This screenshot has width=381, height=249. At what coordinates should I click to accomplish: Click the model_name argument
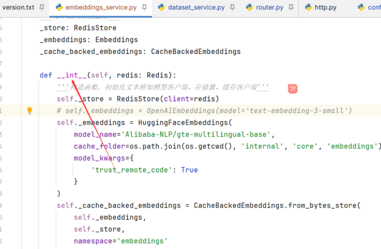[95, 135]
